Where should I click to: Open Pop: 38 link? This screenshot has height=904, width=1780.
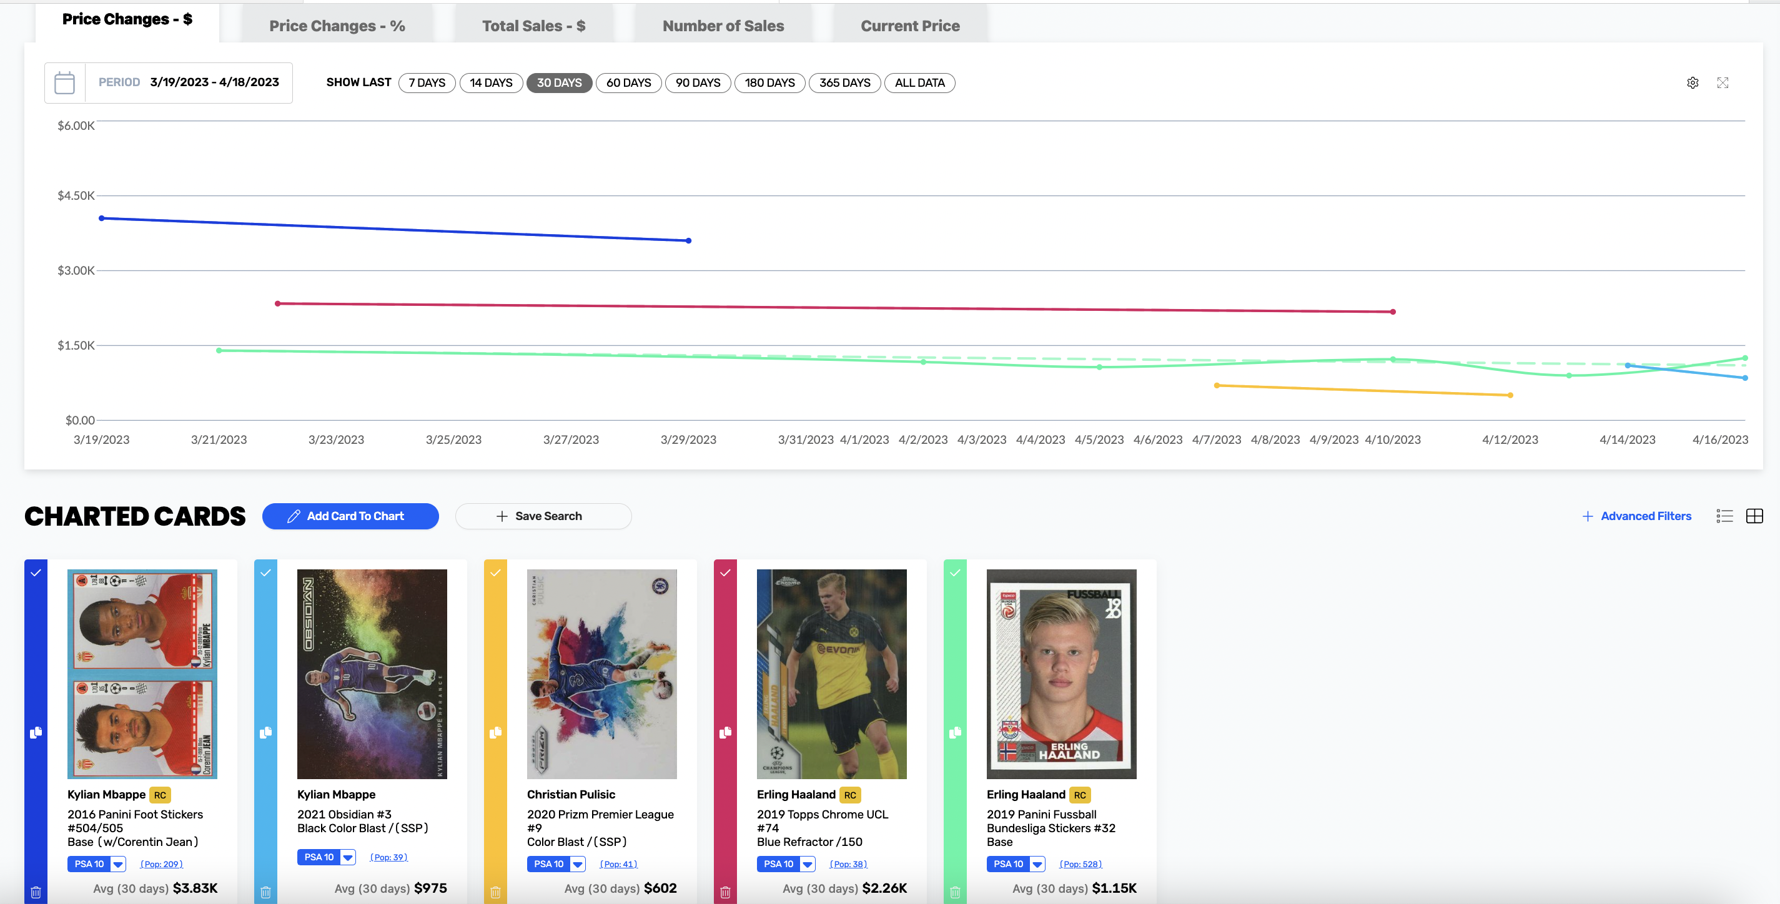click(x=849, y=864)
